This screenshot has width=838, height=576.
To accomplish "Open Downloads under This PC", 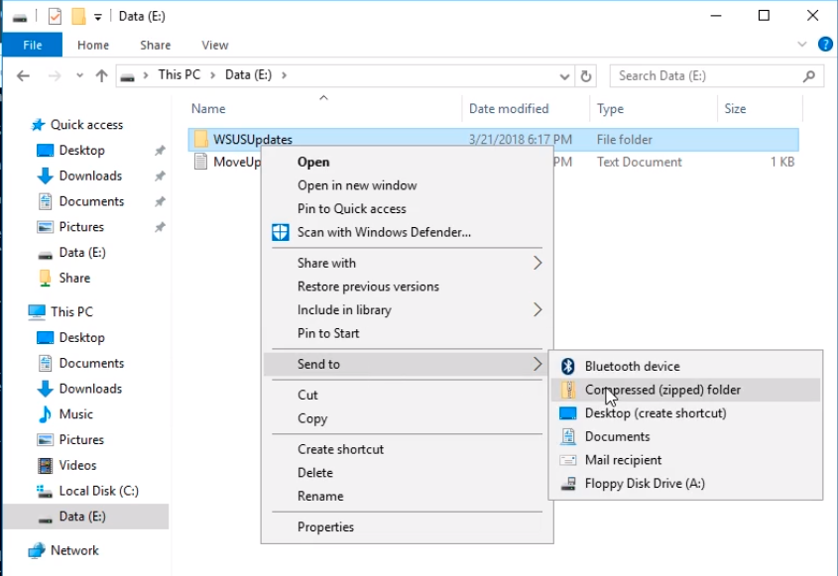I will pyautogui.click(x=90, y=389).
